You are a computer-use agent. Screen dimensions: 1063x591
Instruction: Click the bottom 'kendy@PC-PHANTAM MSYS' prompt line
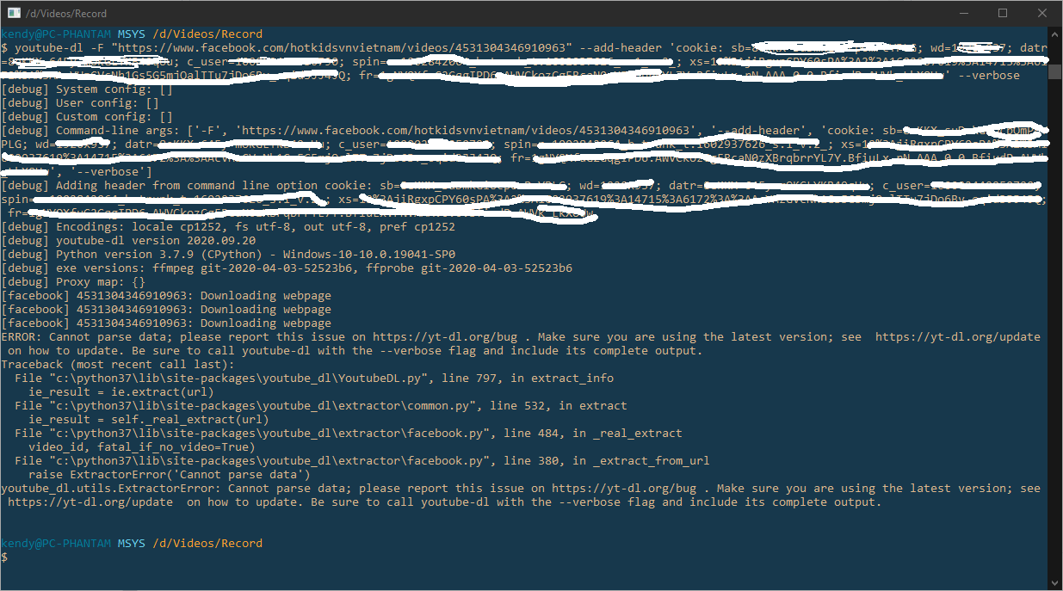click(132, 544)
